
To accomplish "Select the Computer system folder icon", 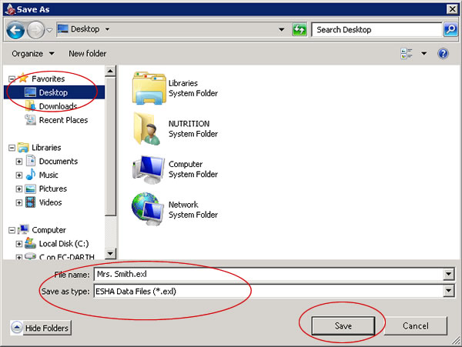I will 148,168.
